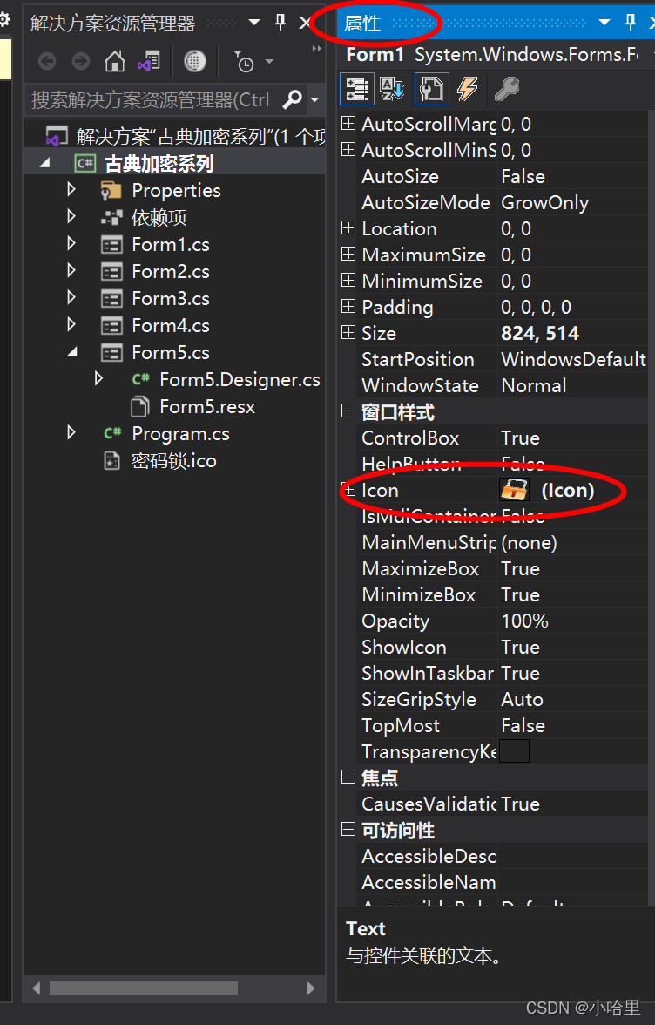Select the TopMost property row
The height and width of the screenshot is (1025, 655).
(x=503, y=725)
